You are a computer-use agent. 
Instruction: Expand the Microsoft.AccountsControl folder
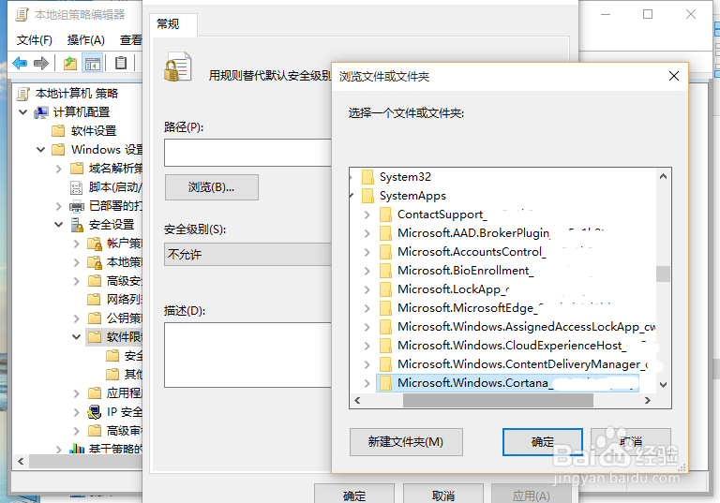(x=367, y=252)
